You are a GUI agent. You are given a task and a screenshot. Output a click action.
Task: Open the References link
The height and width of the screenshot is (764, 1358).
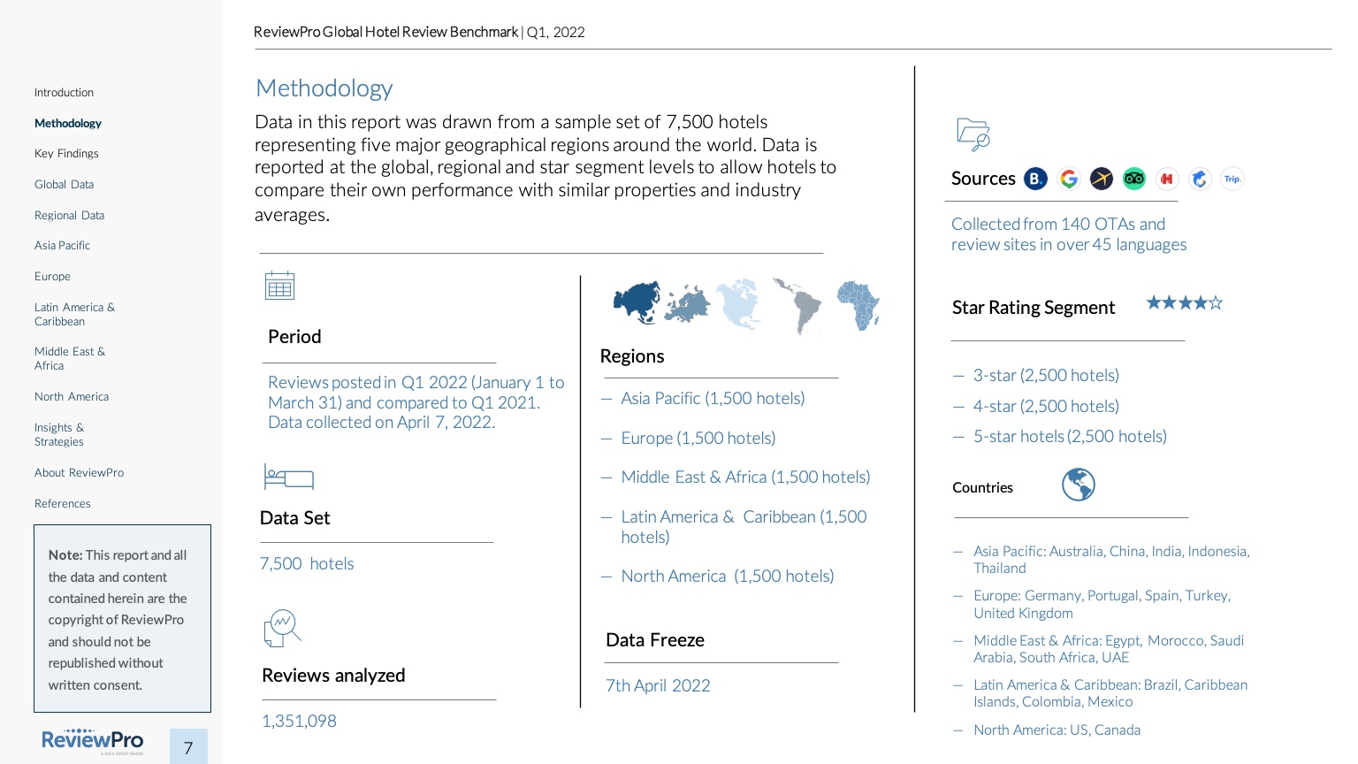[x=62, y=504]
